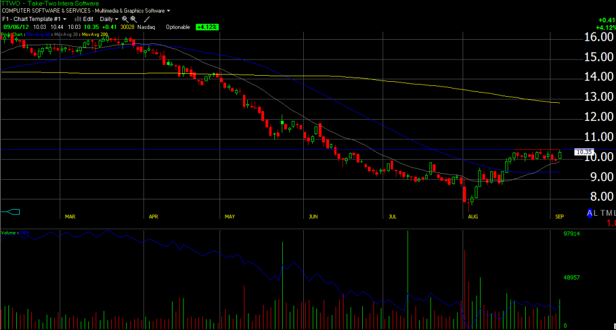
Task: Click the OBV indicator legend label
Action: click(25, 233)
